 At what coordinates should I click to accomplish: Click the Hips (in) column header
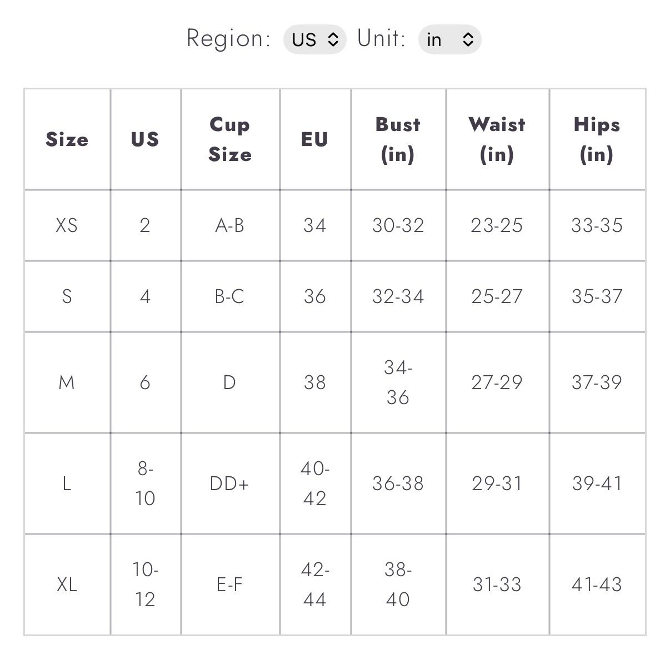point(597,139)
